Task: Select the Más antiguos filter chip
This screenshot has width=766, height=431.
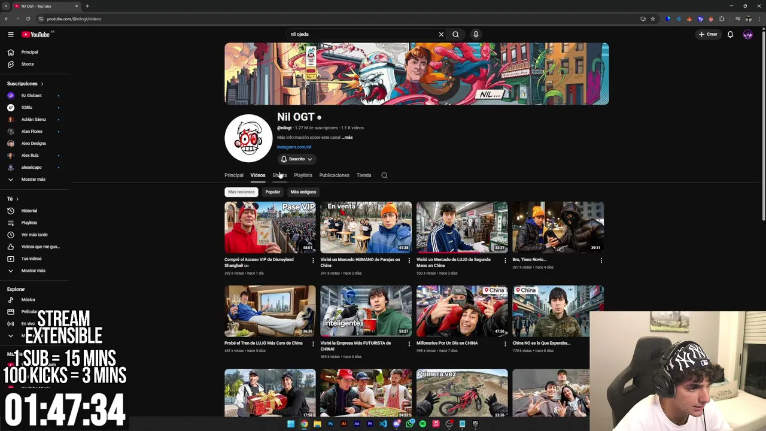Action: click(303, 192)
